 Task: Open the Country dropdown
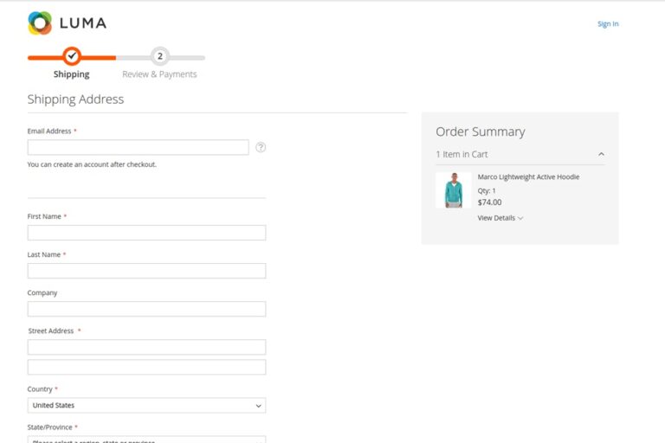[146, 405]
